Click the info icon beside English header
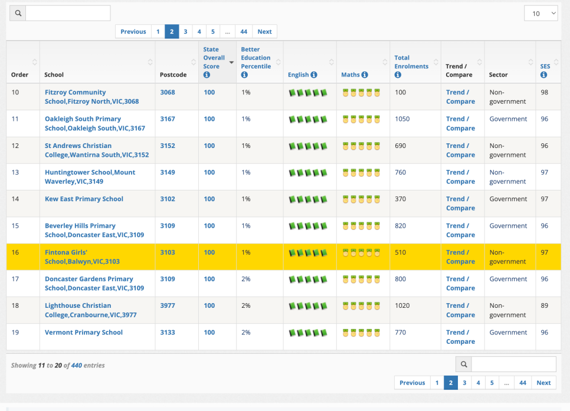 tap(314, 75)
